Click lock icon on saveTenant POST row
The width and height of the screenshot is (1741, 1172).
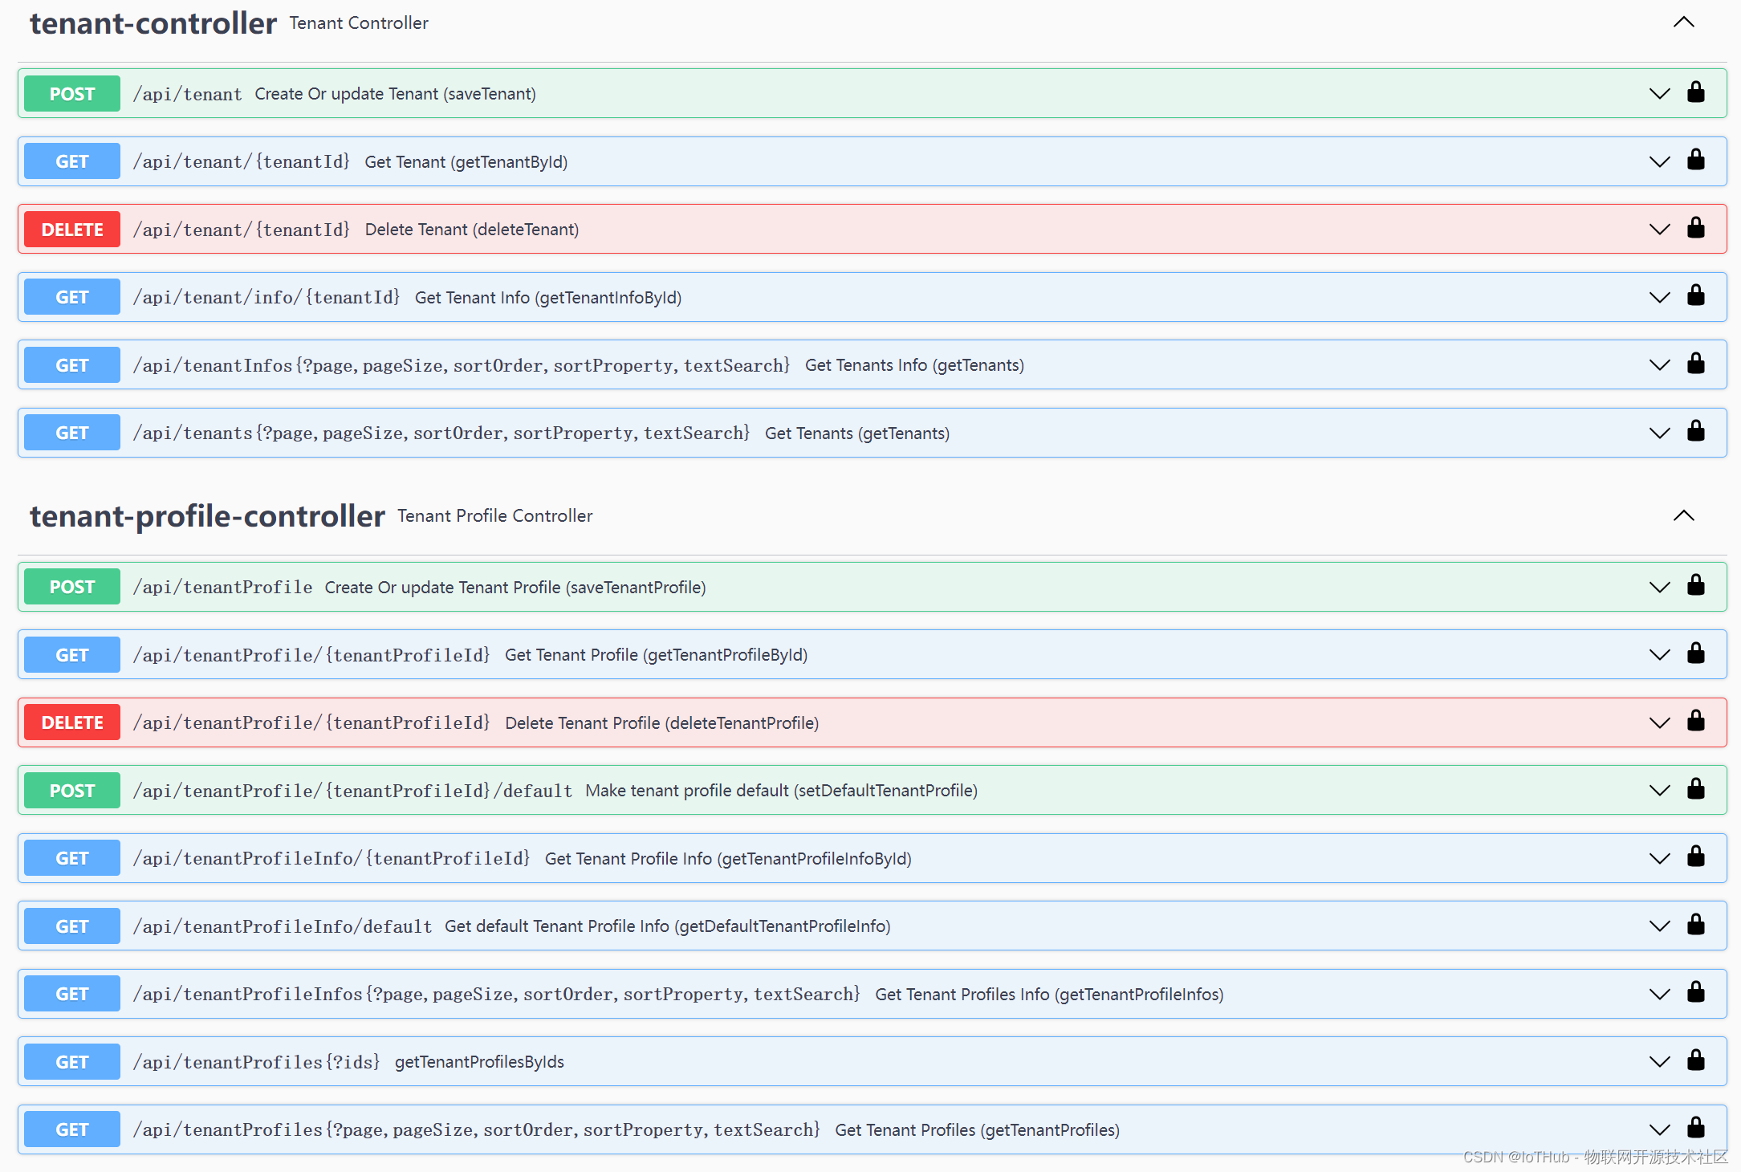[x=1695, y=92]
